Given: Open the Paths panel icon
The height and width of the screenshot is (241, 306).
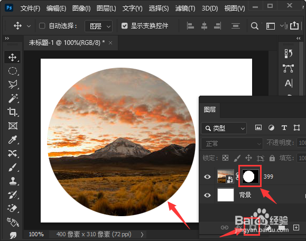Looking at the screenshot, I should pyautogui.click(x=288, y=69).
